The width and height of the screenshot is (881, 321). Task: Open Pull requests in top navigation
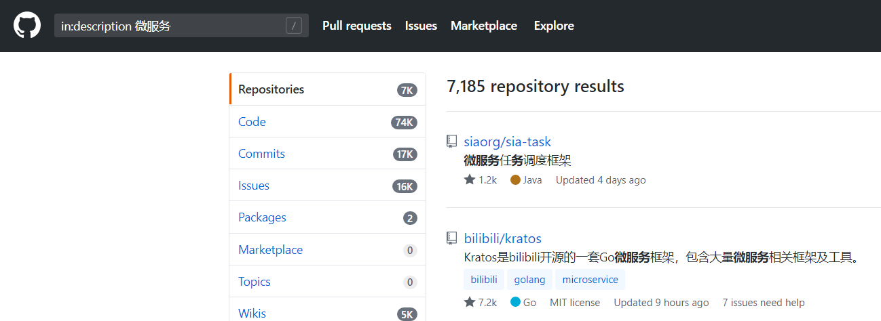click(x=357, y=26)
